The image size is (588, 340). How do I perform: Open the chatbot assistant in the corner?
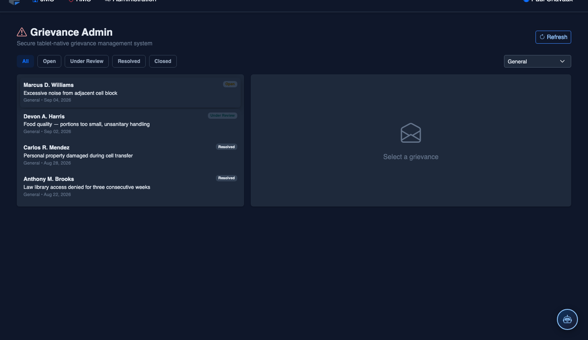coord(567,319)
